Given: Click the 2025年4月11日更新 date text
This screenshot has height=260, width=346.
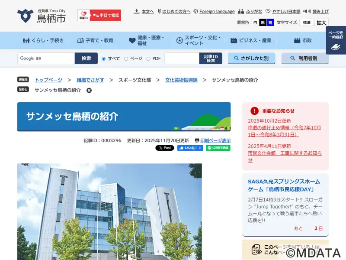Looking at the screenshot, I should click(269, 146).
